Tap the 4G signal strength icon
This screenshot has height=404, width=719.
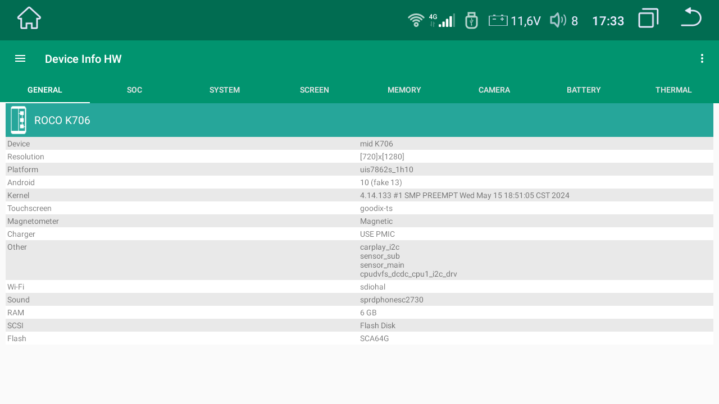442,20
